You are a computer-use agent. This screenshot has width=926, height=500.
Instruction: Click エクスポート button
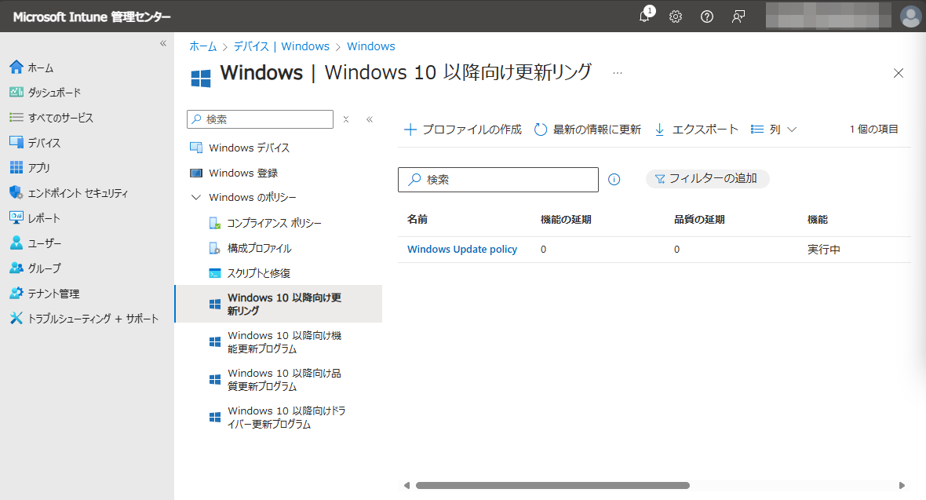click(x=697, y=130)
